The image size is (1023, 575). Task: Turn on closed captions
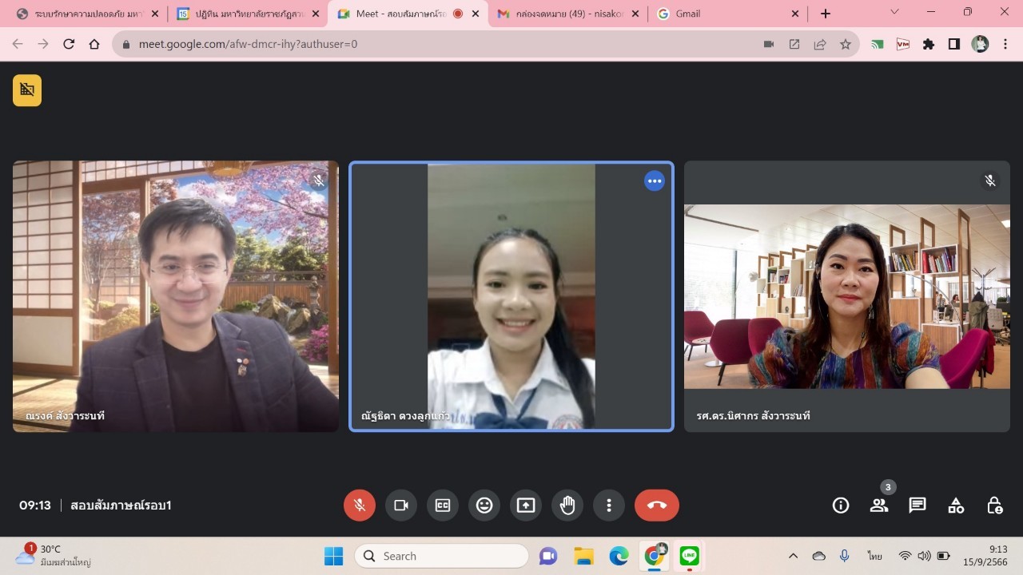click(x=443, y=506)
